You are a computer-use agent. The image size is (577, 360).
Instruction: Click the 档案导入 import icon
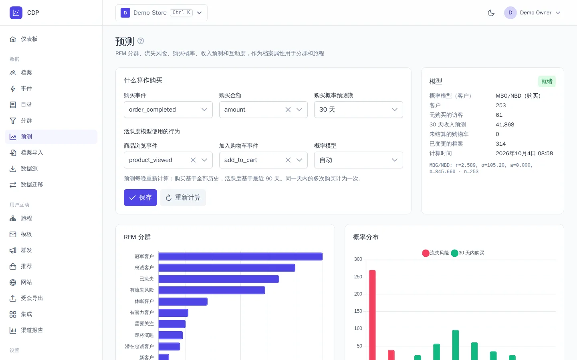pos(13,153)
